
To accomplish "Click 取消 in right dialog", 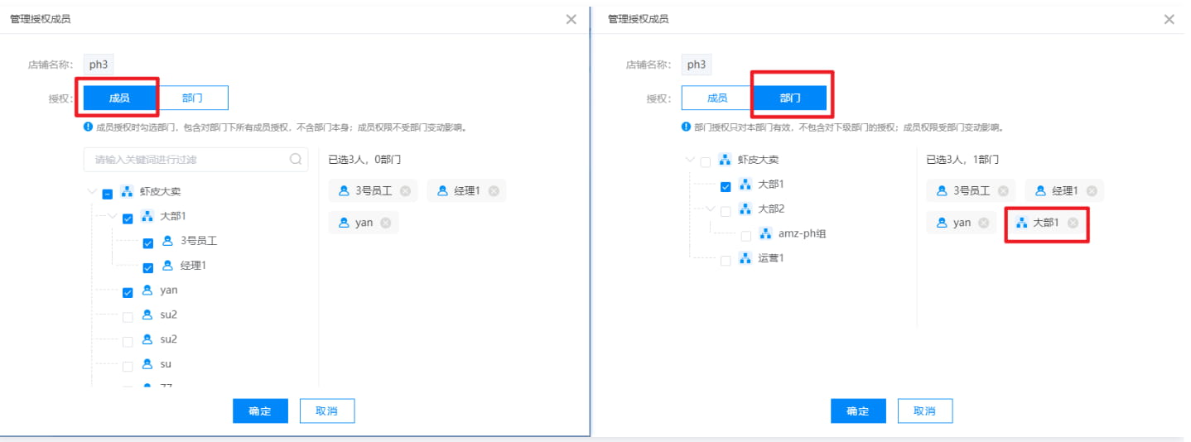I will [924, 411].
